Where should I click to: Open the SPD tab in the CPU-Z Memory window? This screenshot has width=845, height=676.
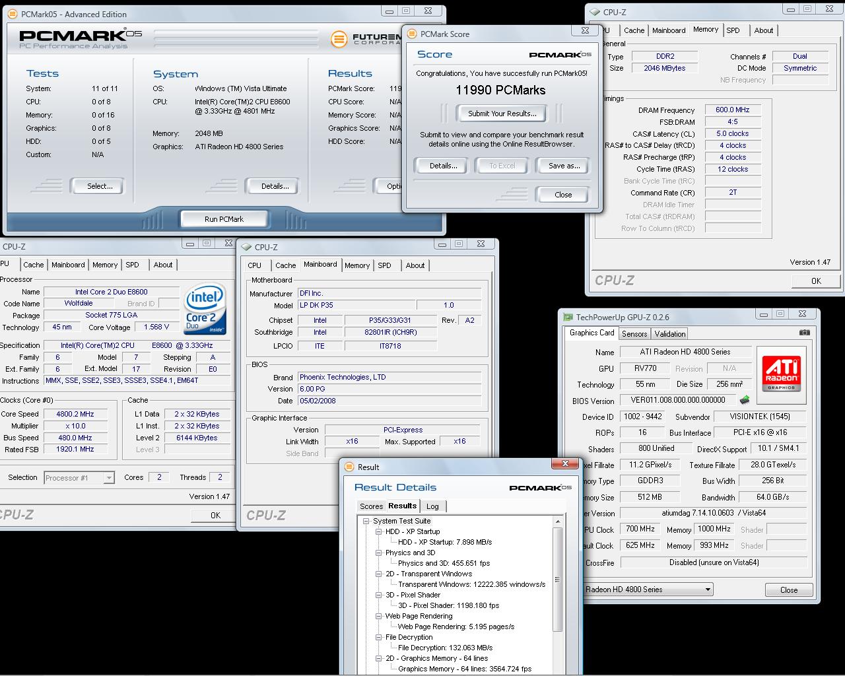(733, 30)
